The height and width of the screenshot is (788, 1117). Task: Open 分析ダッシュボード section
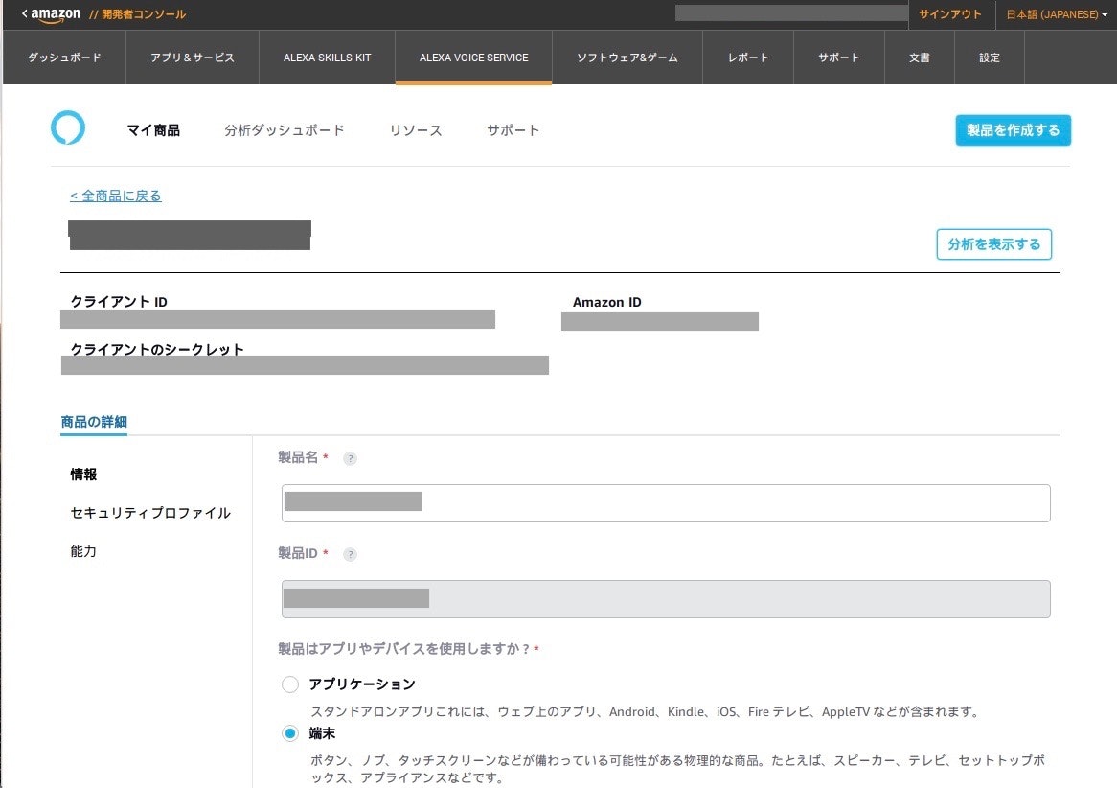tap(285, 130)
